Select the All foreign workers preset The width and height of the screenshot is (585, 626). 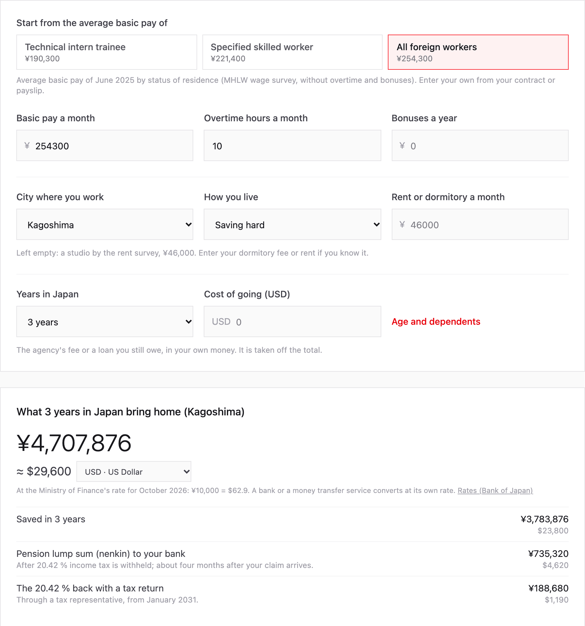pyautogui.click(x=478, y=52)
